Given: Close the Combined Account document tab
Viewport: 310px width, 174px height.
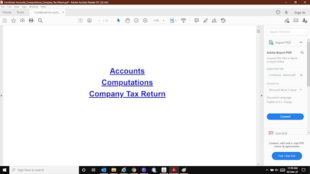Looking at the screenshot, I should coord(63,12).
